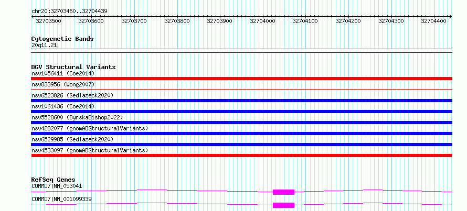Select the 20q11.21 cytogenetic band label
The height and width of the screenshot is (211, 467).
44,46
